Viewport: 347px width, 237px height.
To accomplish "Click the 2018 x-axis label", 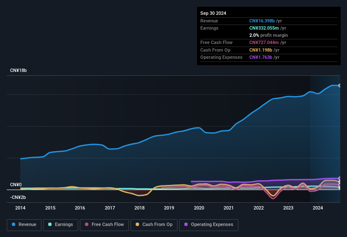I will click(x=139, y=208).
